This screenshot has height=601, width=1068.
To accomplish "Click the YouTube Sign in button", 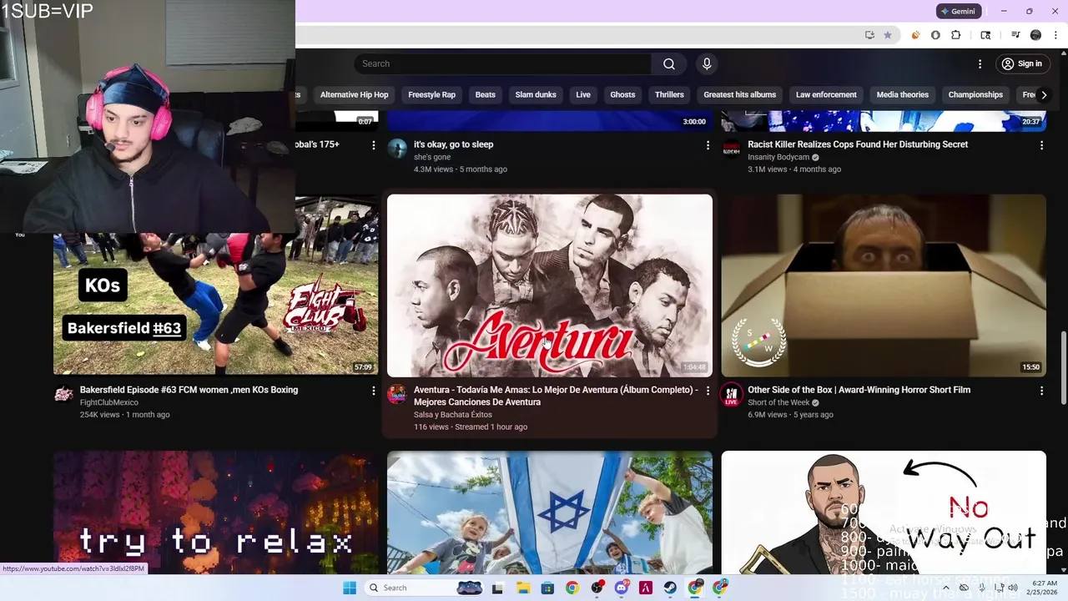I will point(1022,64).
